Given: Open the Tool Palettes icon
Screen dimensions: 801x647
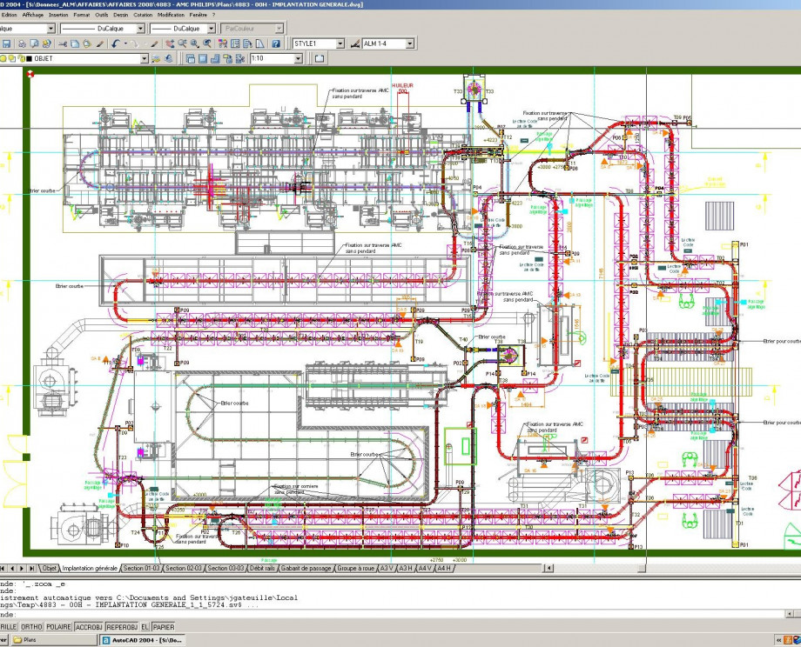Looking at the screenshot, I should click(x=248, y=43).
